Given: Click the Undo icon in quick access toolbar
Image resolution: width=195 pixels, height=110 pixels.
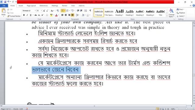Looking at the screenshot, I should (x=8, y=2).
